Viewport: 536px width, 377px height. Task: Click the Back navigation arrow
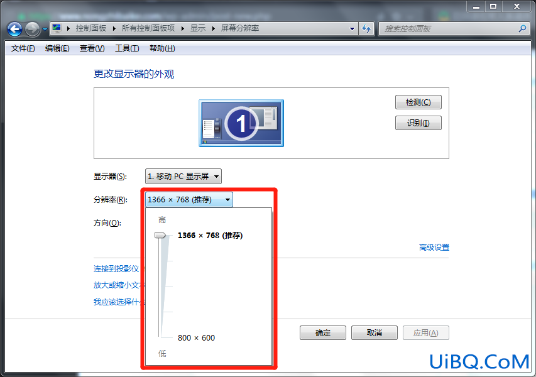(14, 29)
